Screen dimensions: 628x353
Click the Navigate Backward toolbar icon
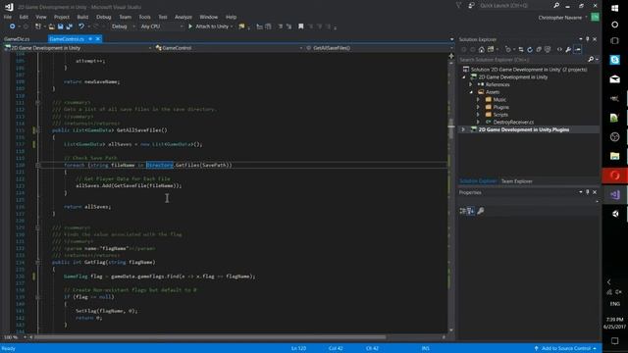pos(13,26)
